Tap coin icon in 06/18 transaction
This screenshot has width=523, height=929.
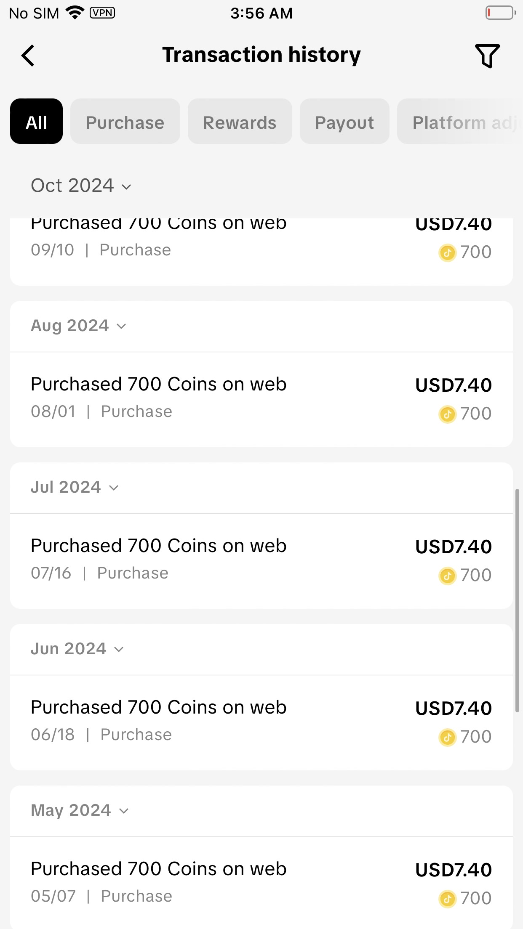pyautogui.click(x=447, y=738)
